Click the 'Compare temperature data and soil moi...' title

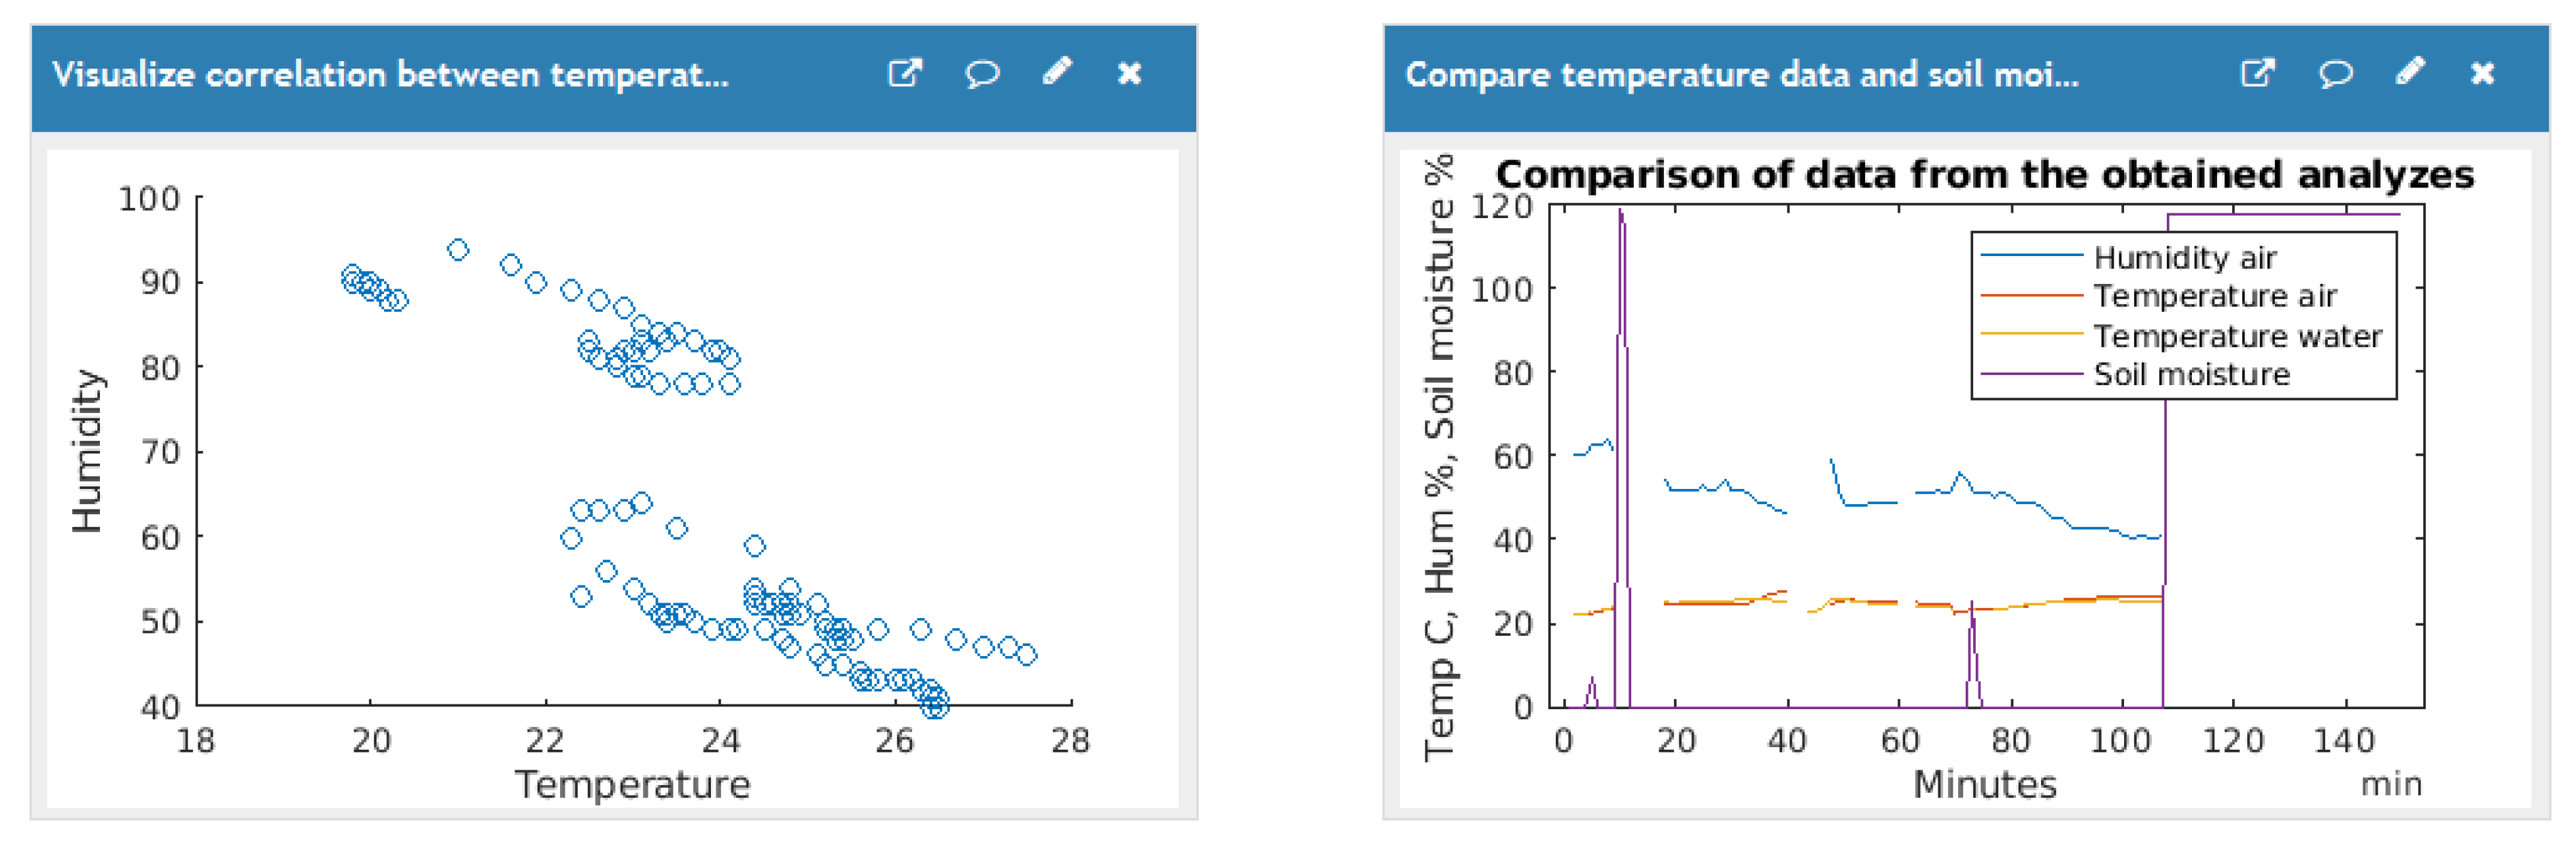1741,75
